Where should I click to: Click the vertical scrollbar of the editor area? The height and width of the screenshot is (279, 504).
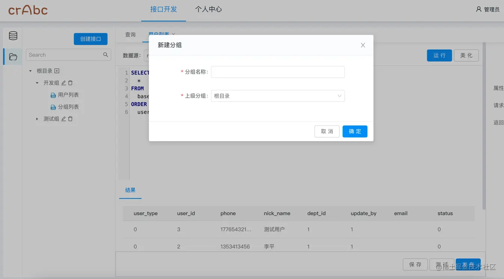pos(484,125)
